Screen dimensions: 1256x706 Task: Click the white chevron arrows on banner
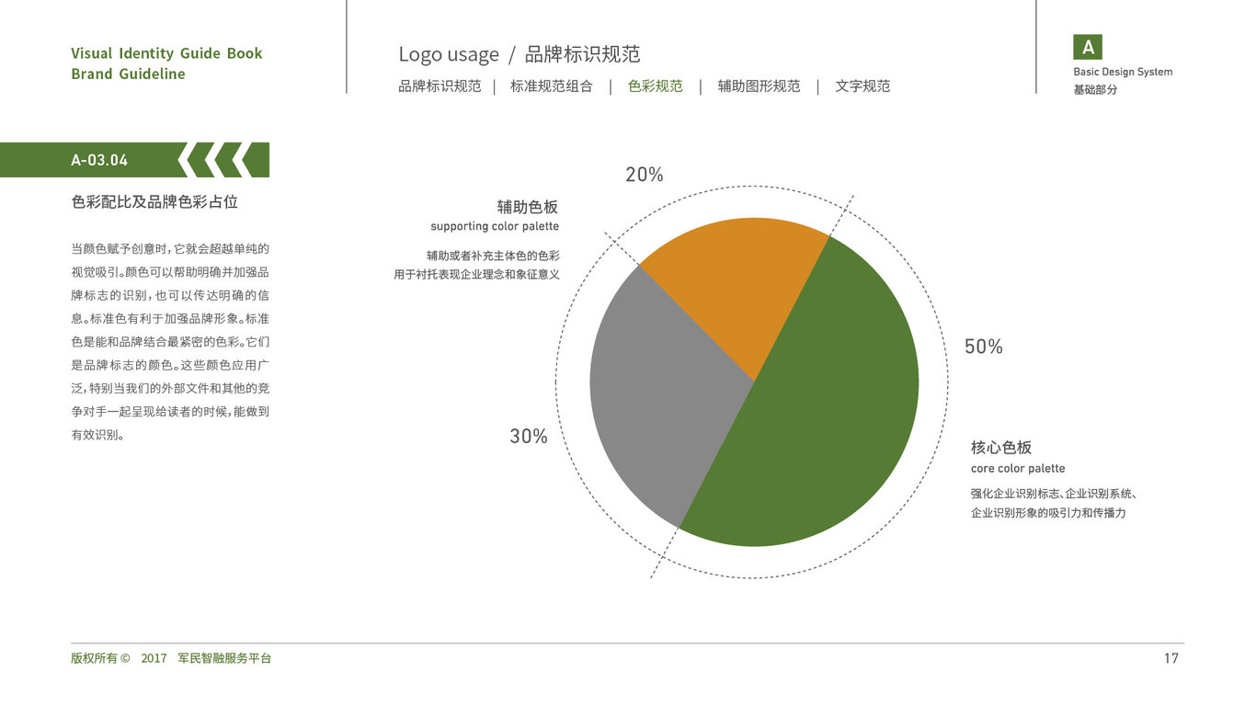point(215,160)
